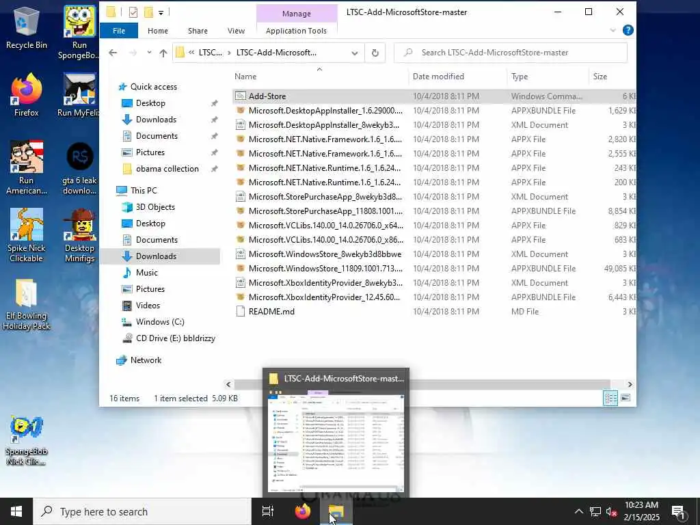Open Action Center notifications icon

[679, 511]
